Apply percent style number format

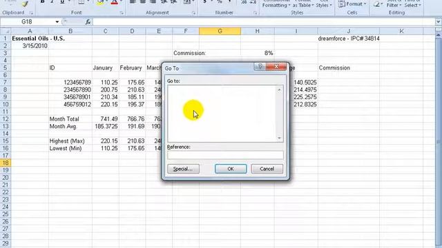tap(220, 2)
